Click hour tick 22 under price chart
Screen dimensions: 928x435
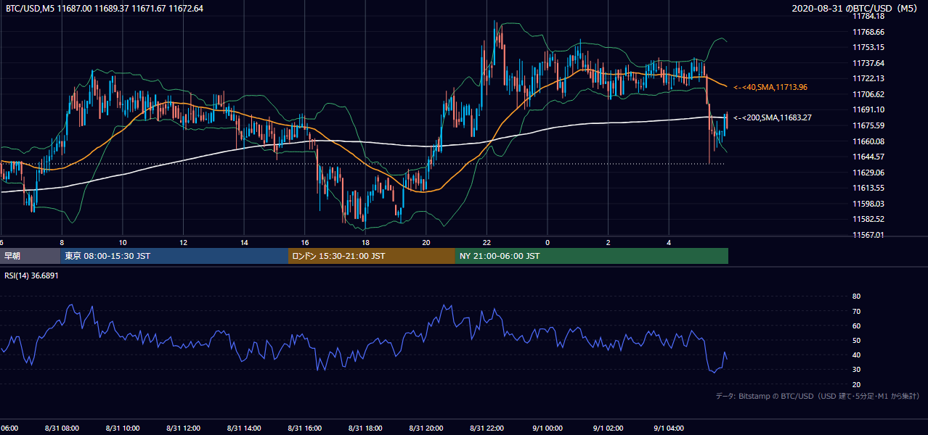(487, 242)
